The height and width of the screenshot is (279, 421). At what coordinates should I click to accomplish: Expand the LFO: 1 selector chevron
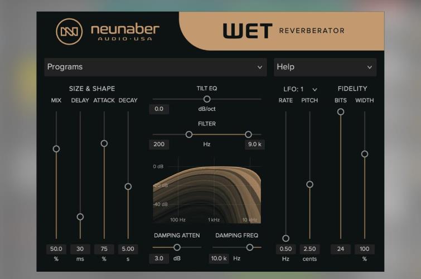tap(314, 89)
